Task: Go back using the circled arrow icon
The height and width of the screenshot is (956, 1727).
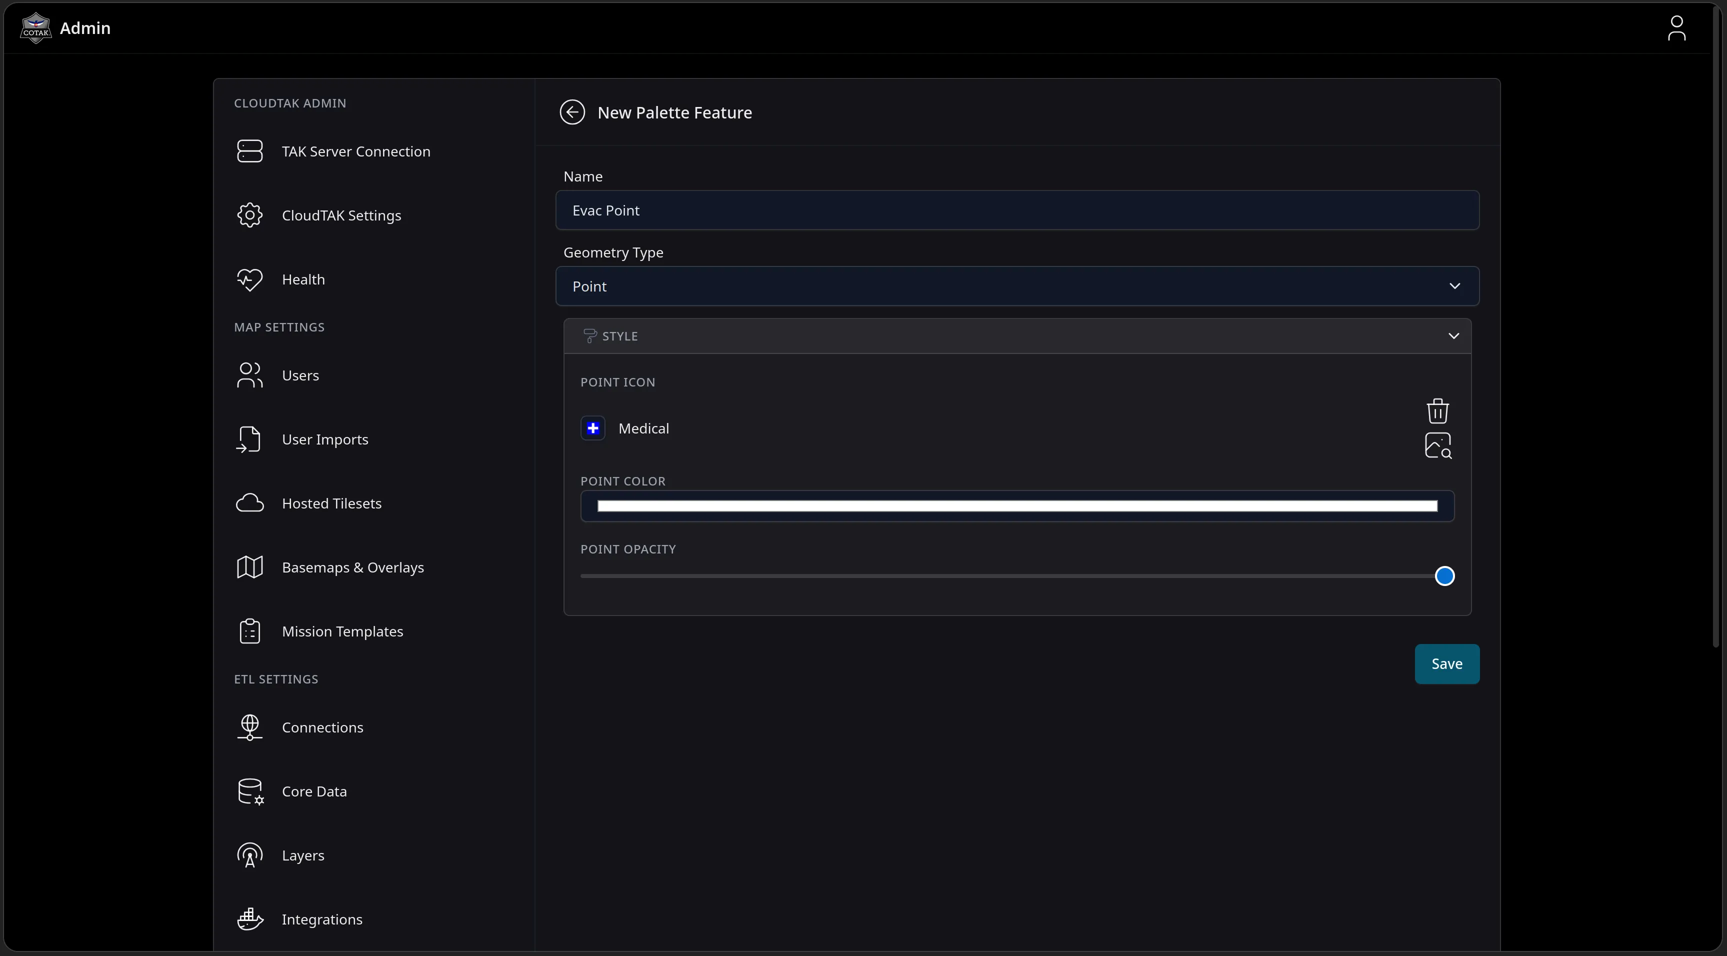Action: (x=572, y=112)
